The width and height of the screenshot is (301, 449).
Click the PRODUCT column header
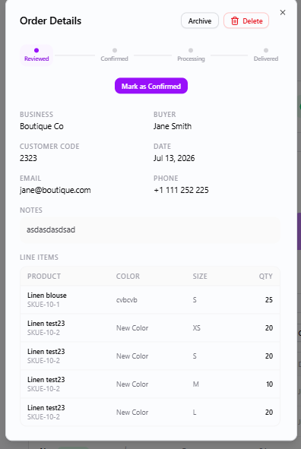44,277
